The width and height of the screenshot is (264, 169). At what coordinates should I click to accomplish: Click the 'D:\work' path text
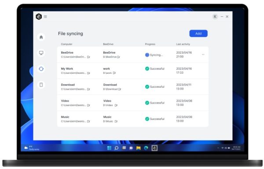107,73
